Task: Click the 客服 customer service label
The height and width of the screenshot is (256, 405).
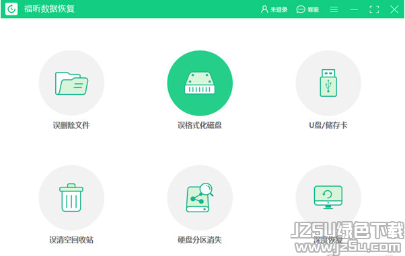Action: [x=314, y=10]
